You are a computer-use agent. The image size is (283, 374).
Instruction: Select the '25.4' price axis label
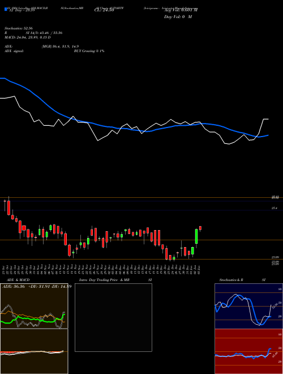pos(274,208)
